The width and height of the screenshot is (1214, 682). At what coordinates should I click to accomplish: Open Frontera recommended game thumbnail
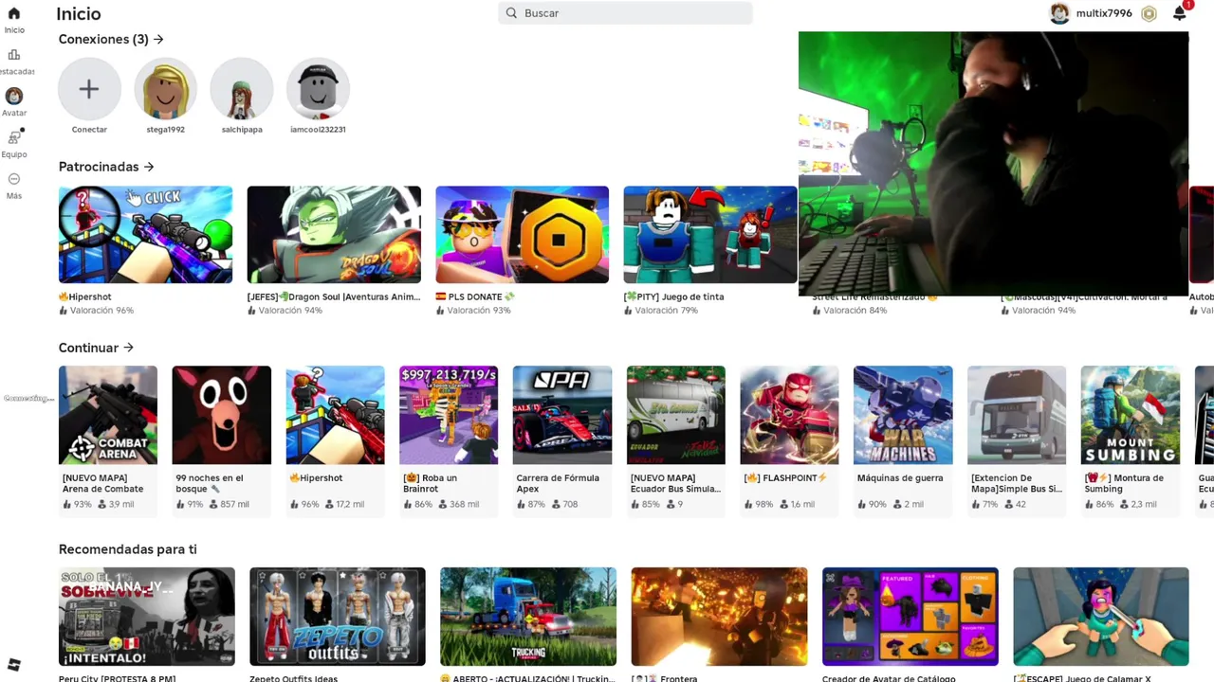point(719,617)
